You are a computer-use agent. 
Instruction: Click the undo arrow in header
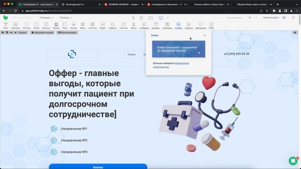[x=250, y=18]
